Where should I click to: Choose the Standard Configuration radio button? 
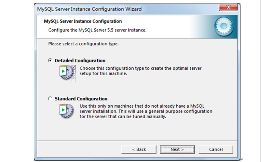click(x=50, y=99)
